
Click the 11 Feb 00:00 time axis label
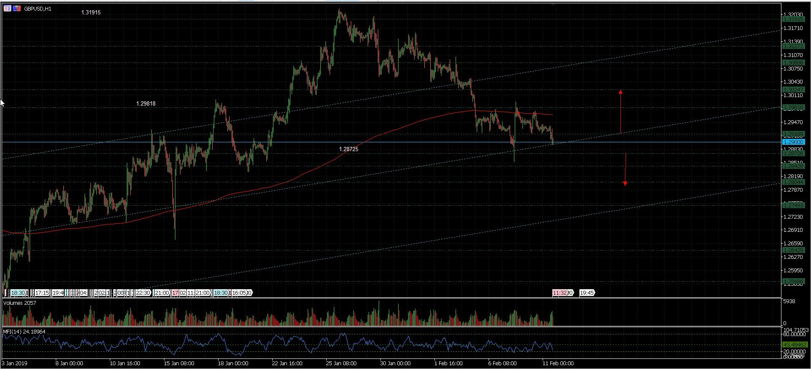[558, 364]
